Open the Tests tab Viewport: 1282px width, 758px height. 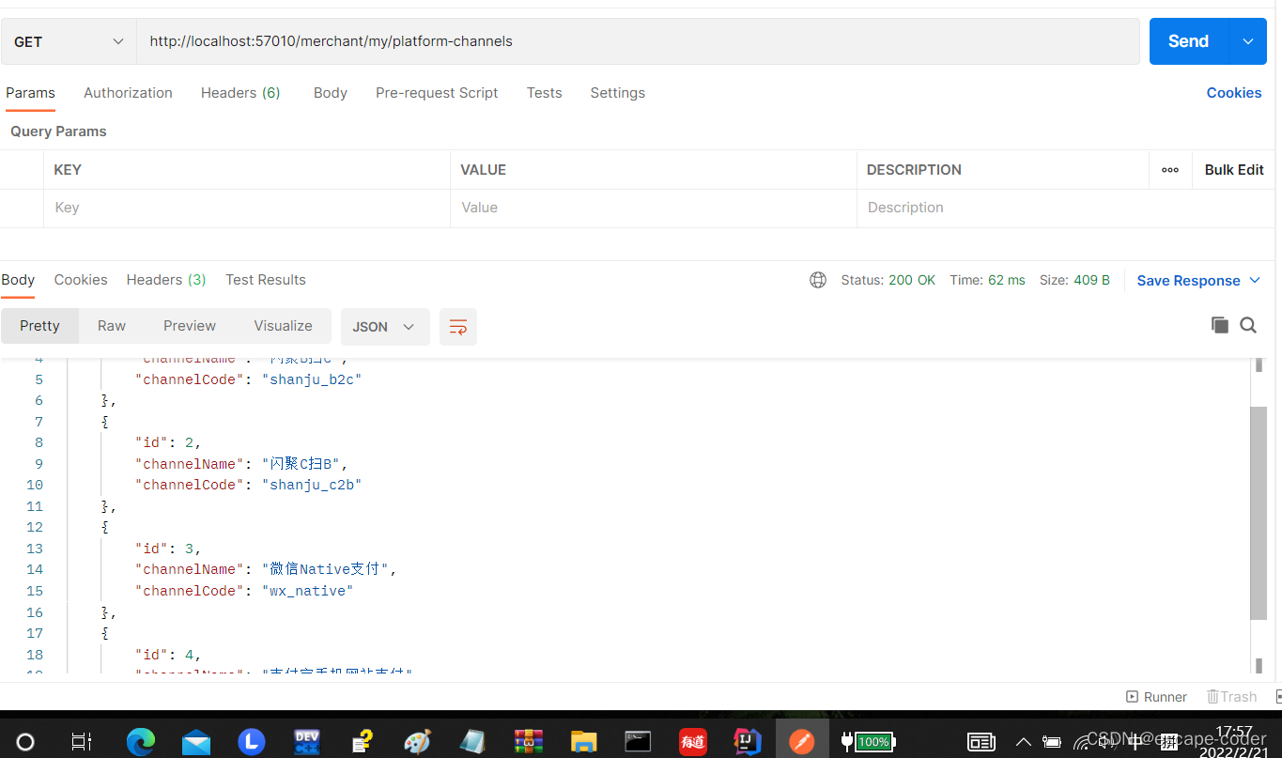(544, 93)
